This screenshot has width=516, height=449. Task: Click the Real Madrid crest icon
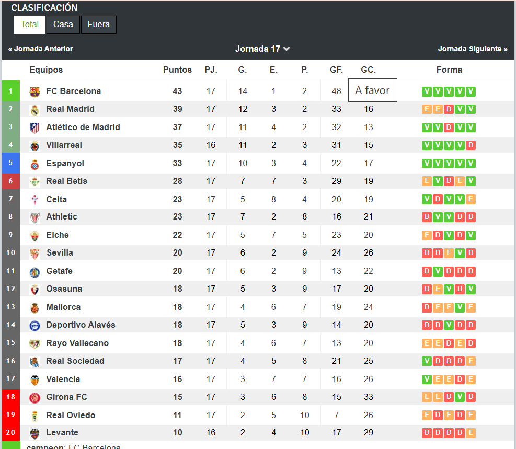click(x=35, y=110)
